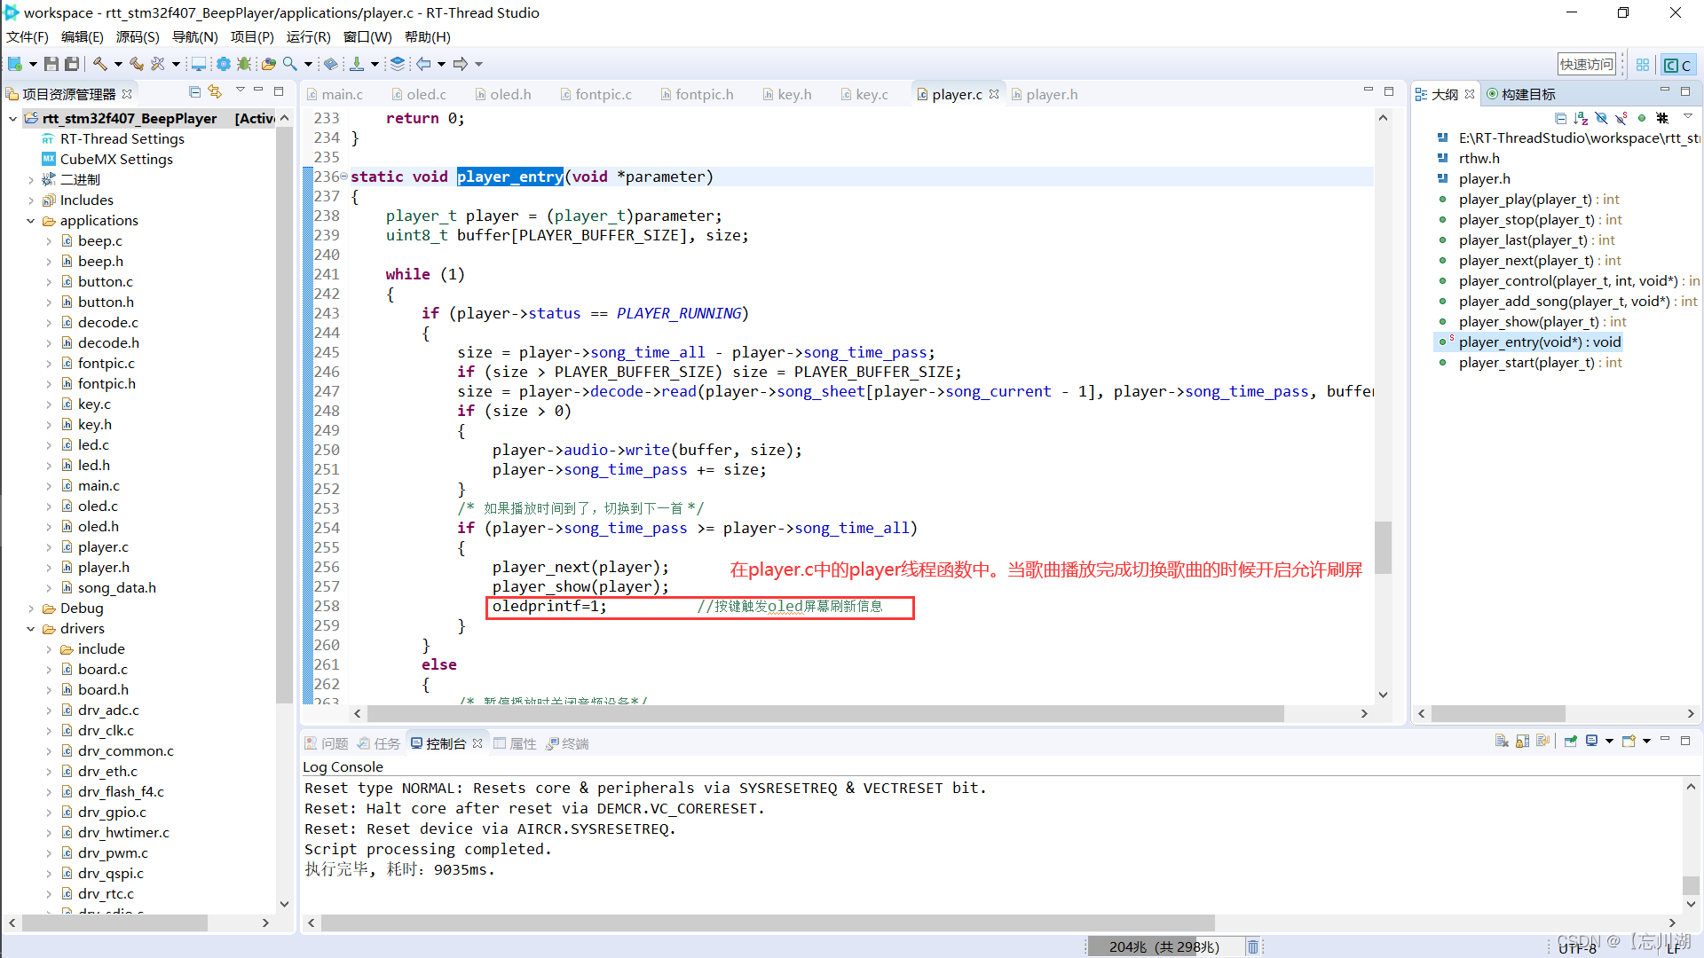Image resolution: width=1704 pixels, height=958 pixels.
Task: Click the new project wizard icon
Action: click(x=15, y=64)
